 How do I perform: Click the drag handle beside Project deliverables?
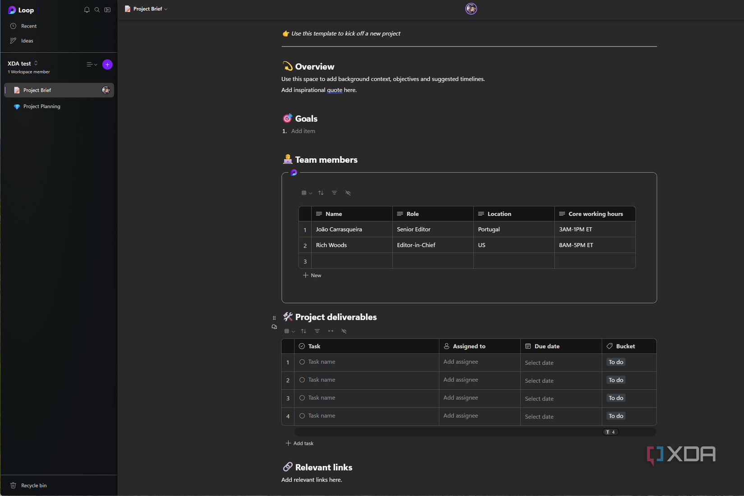click(274, 318)
